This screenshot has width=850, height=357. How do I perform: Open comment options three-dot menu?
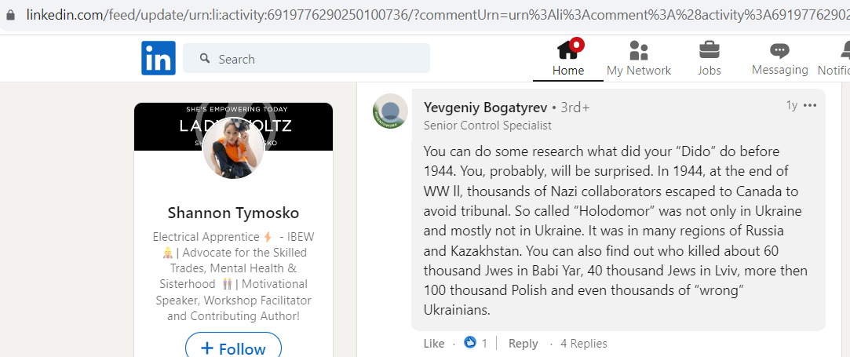pos(809,105)
